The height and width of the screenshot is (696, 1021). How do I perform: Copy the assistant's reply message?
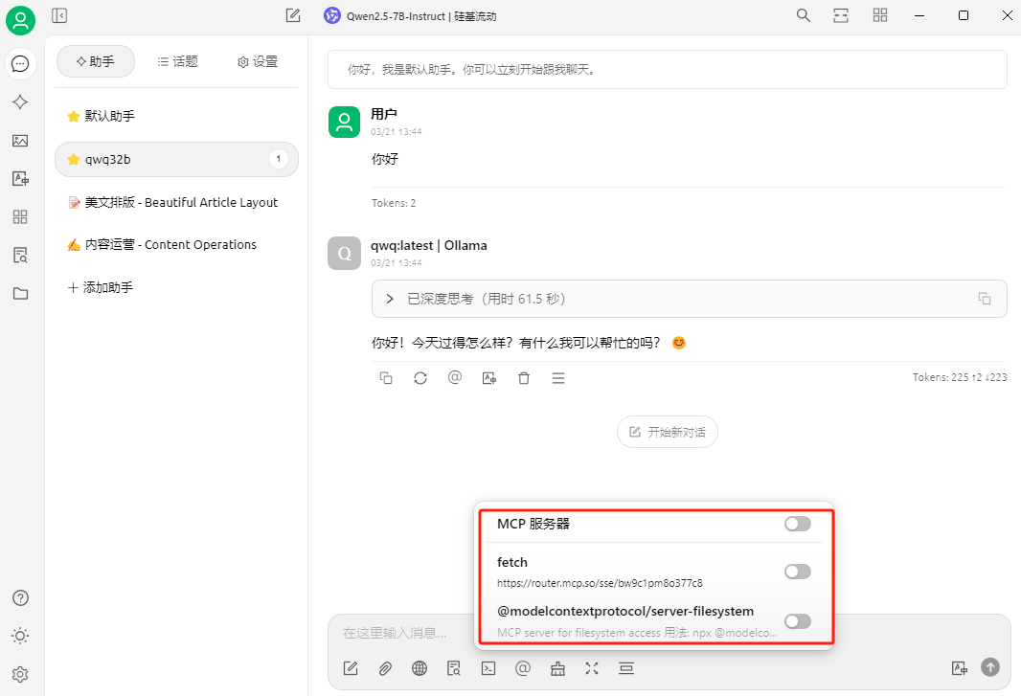pyautogui.click(x=386, y=378)
